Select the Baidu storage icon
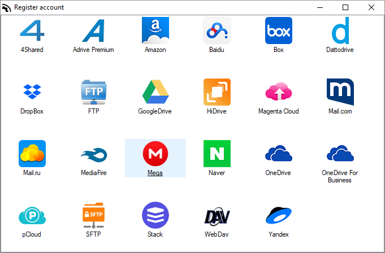Screen dimensions: 385x253 click(217, 30)
